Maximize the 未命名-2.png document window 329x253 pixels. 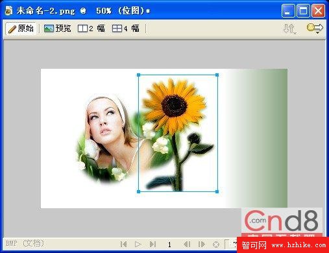tap(303, 10)
